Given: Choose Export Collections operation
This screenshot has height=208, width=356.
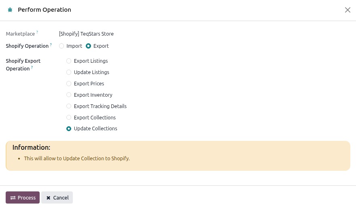Looking at the screenshot, I should point(68,117).
